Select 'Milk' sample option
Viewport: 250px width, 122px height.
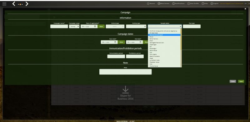pyautogui.click(x=164, y=64)
